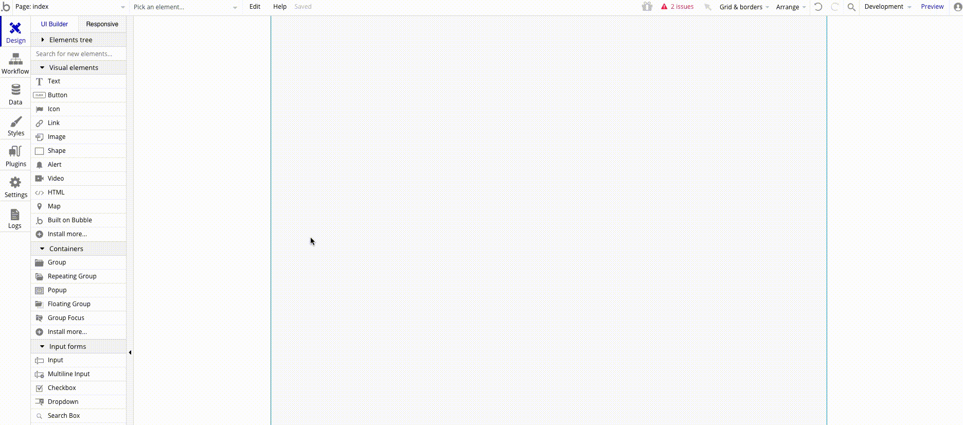The width and height of the screenshot is (963, 425).
Task: Open the Settings tab in the sidebar
Action: 15,186
